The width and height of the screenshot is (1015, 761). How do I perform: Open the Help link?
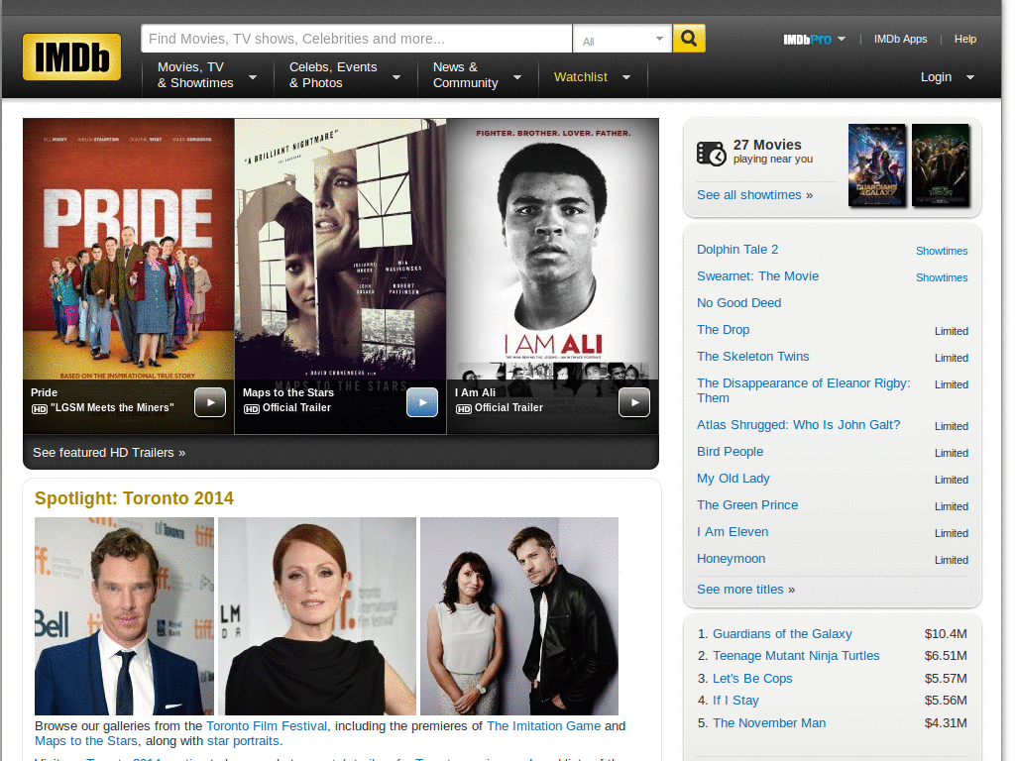[965, 39]
